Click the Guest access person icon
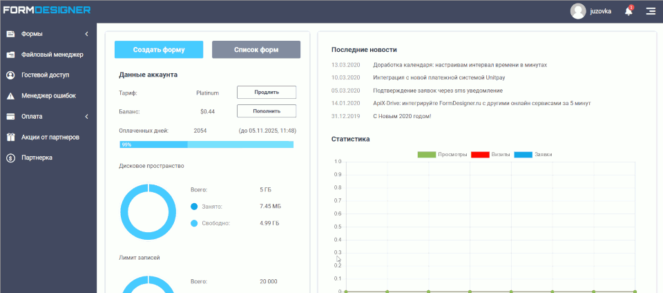Screen dimensions: 663x293 11,75
